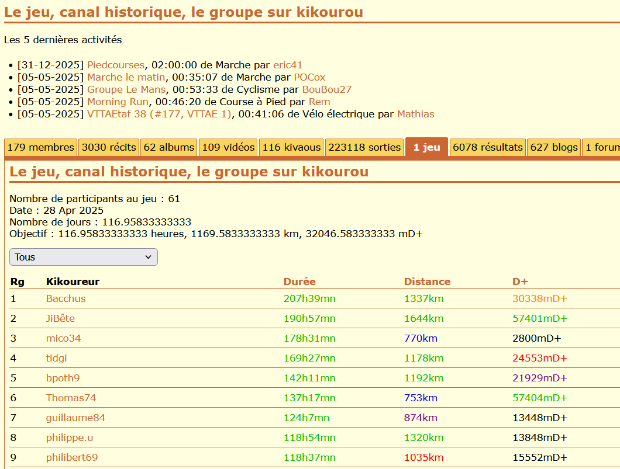Screen dimensions: 620x469
Task: Sort the ranking by Durée column
Action: pyautogui.click(x=299, y=282)
